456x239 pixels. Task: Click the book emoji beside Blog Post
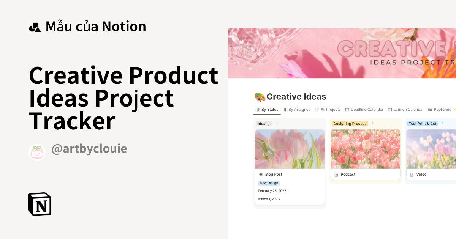coord(261,174)
